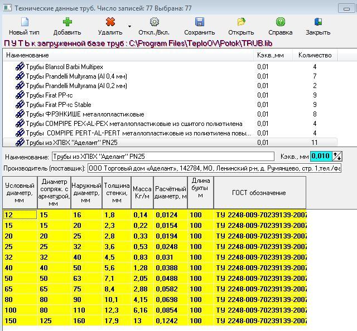This screenshot has height=331, width=357.
Task: Click Масса Кг/м column header
Action: click(142, 192)
